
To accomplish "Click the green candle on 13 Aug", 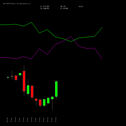I will click(28, 90).
